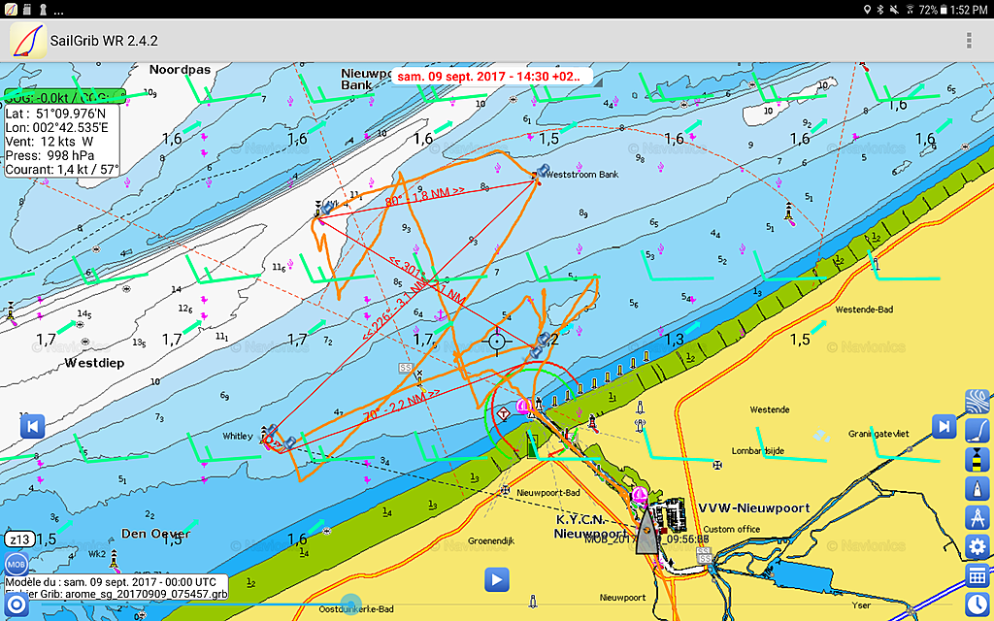994x621 pixels.
Task: Trigger the MOB man overboard button
Action: point(17,564)
